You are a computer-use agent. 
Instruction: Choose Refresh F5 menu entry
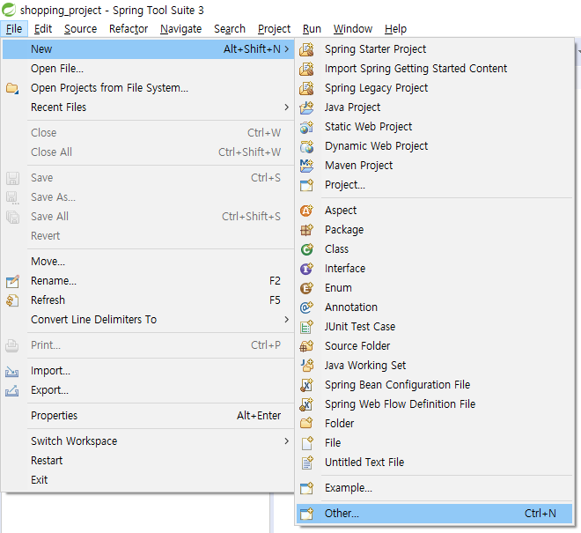[x=148, y=300]
